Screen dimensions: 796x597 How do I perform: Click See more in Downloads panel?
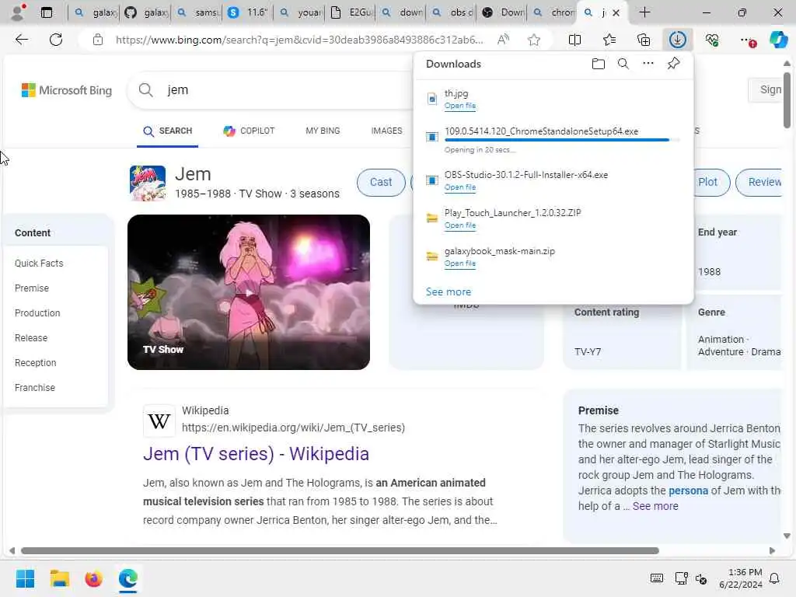[x=449, y=292]
